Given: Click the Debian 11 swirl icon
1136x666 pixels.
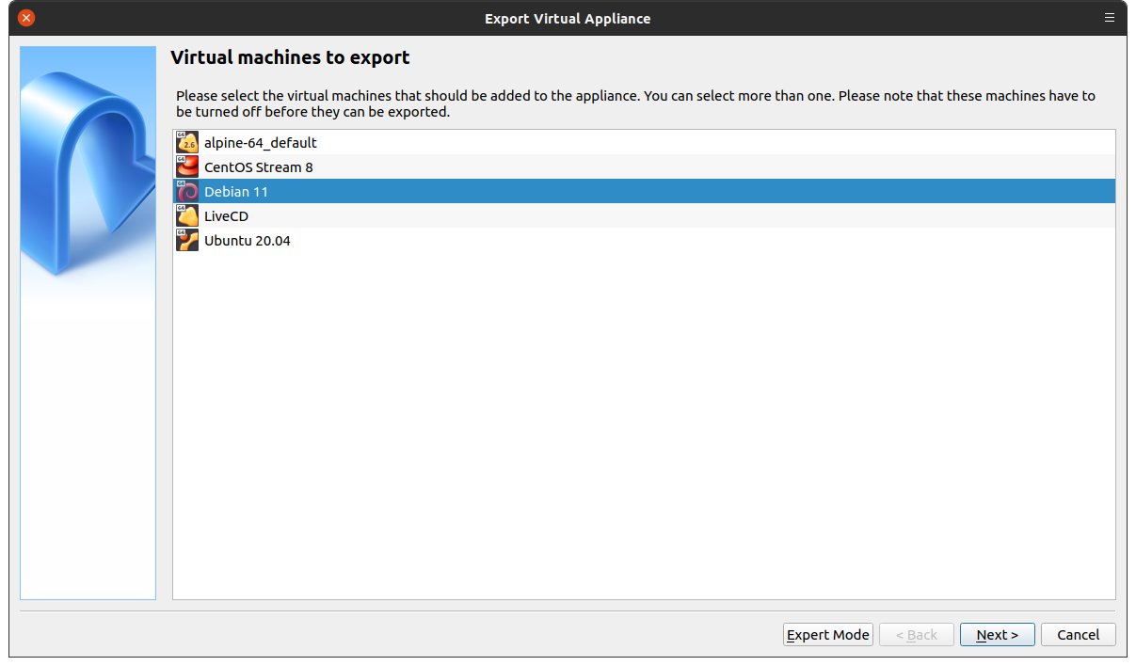Looking at the screenshot, I should [187, 192].
